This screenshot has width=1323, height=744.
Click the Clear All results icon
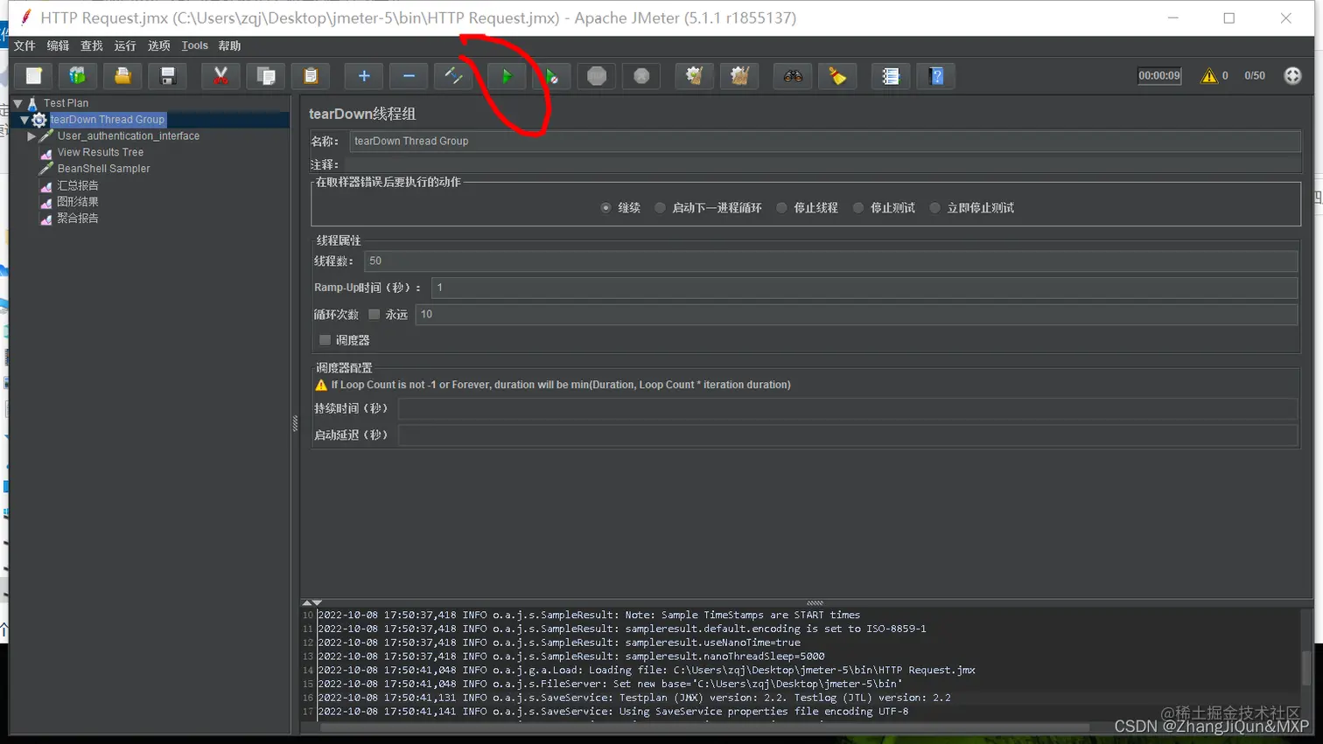click(739, 76)
